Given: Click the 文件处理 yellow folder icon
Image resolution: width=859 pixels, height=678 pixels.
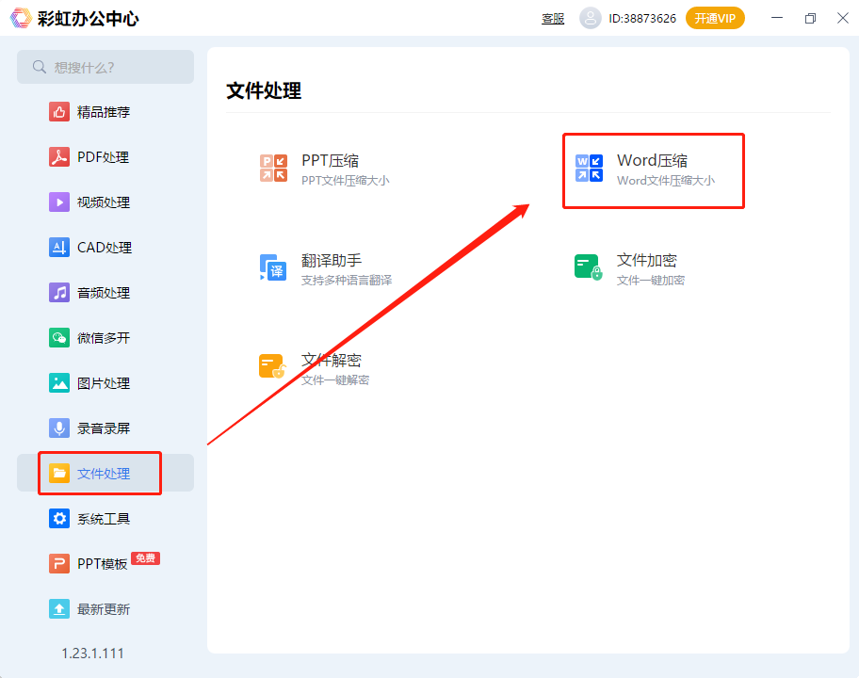Looking at the screenshot, I should (x=59, y=473).
